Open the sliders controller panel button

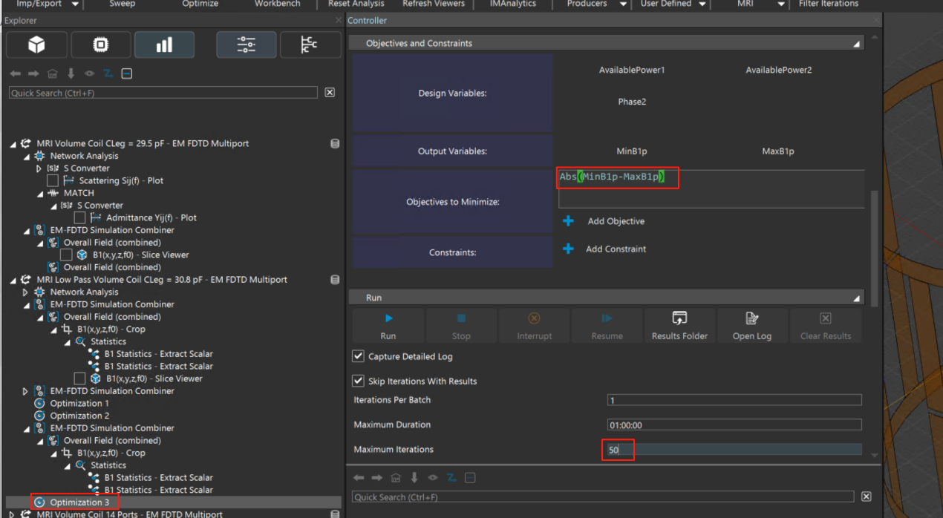247,45
